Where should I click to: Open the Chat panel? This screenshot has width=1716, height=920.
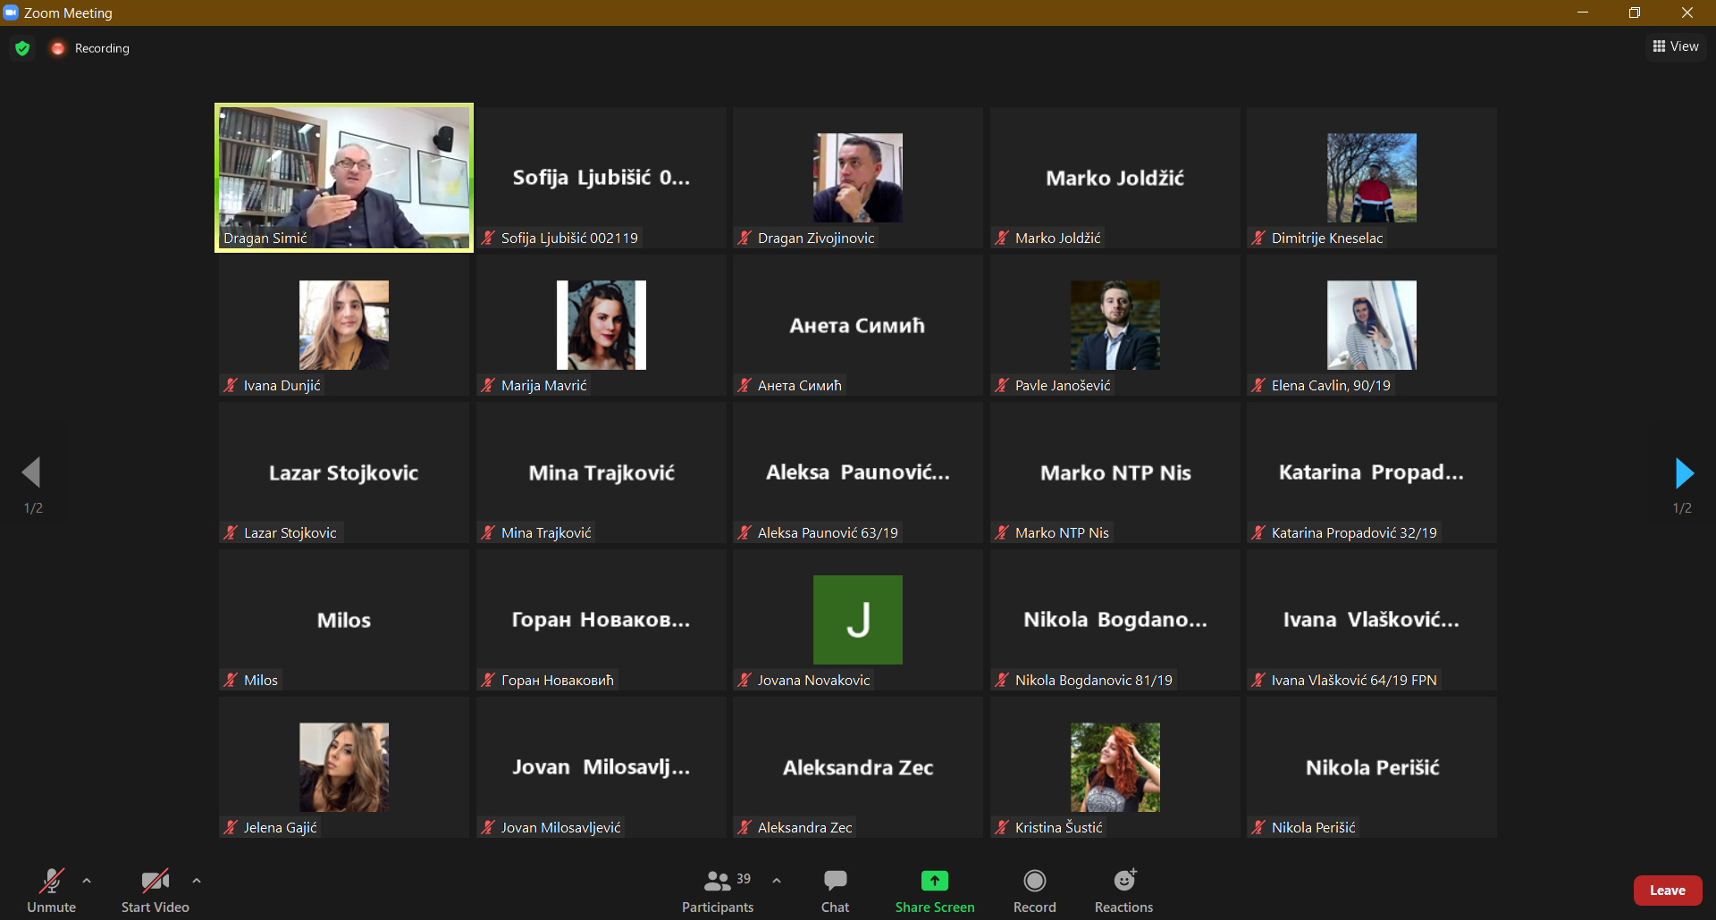(836, 891)
